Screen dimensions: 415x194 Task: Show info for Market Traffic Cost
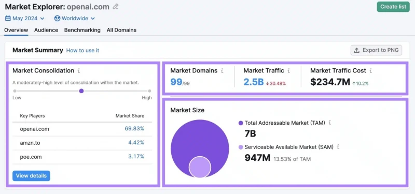point(371,71)
